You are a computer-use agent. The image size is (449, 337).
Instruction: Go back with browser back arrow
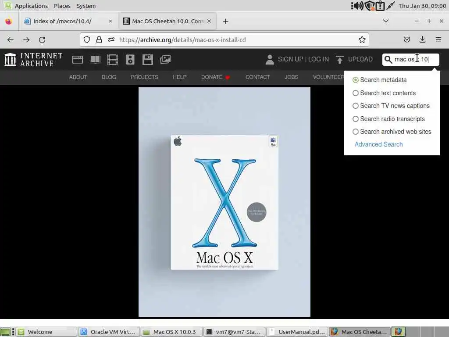click(x=11, y=40)
